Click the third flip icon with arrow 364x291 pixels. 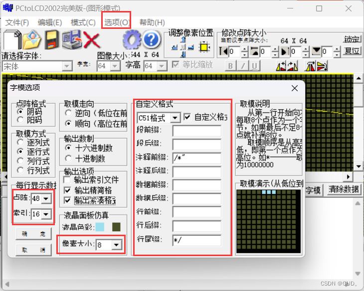[x=310, y=66]
